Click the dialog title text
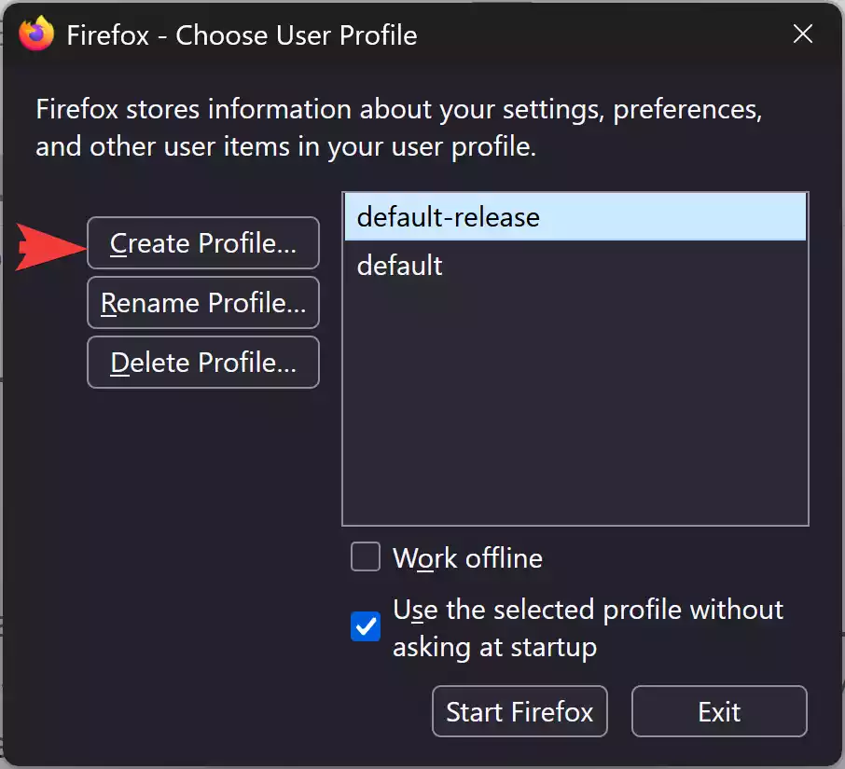The width and height of the screenshot is (845, 769). pos(241,34)
